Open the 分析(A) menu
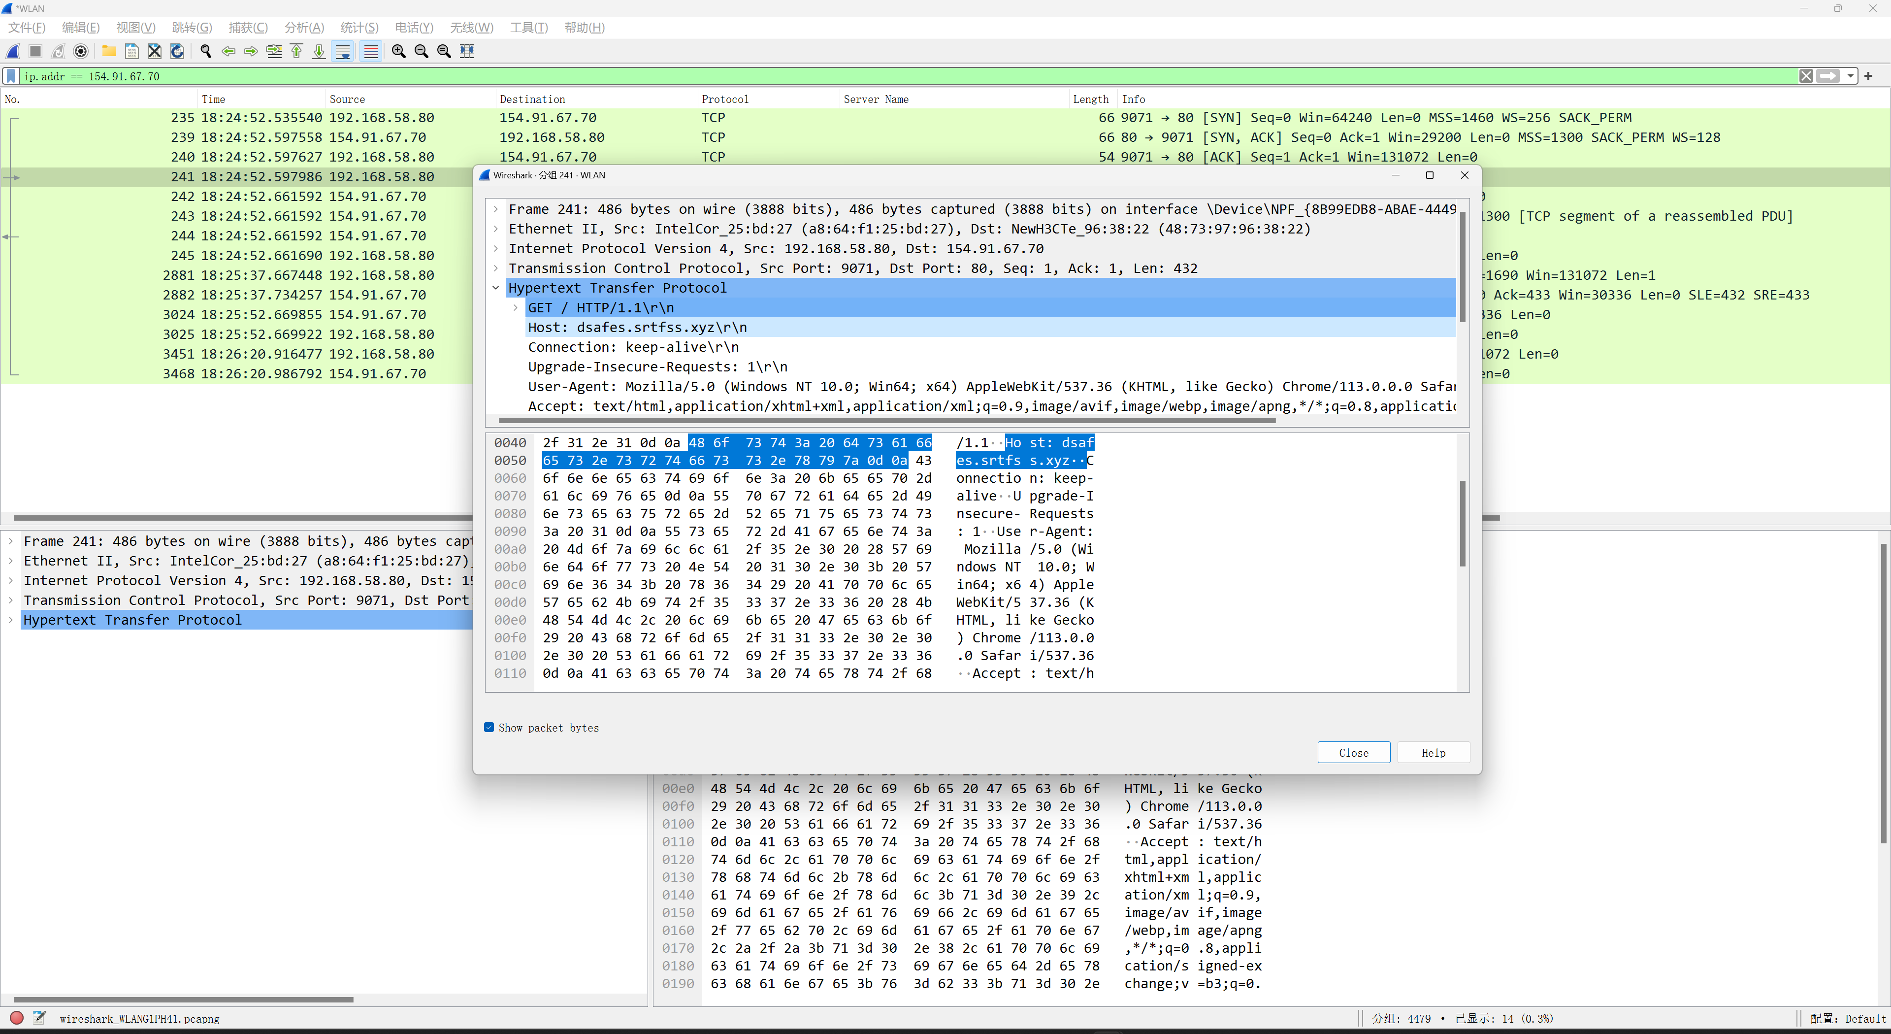Image resolution: width=1891 pixels, height=1034 pixels. coord(304,27)
